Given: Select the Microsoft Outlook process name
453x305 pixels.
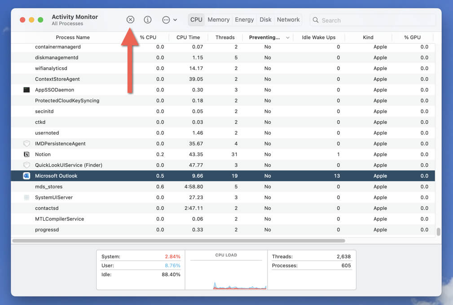Looking at the screenshot, I should 56,176.
